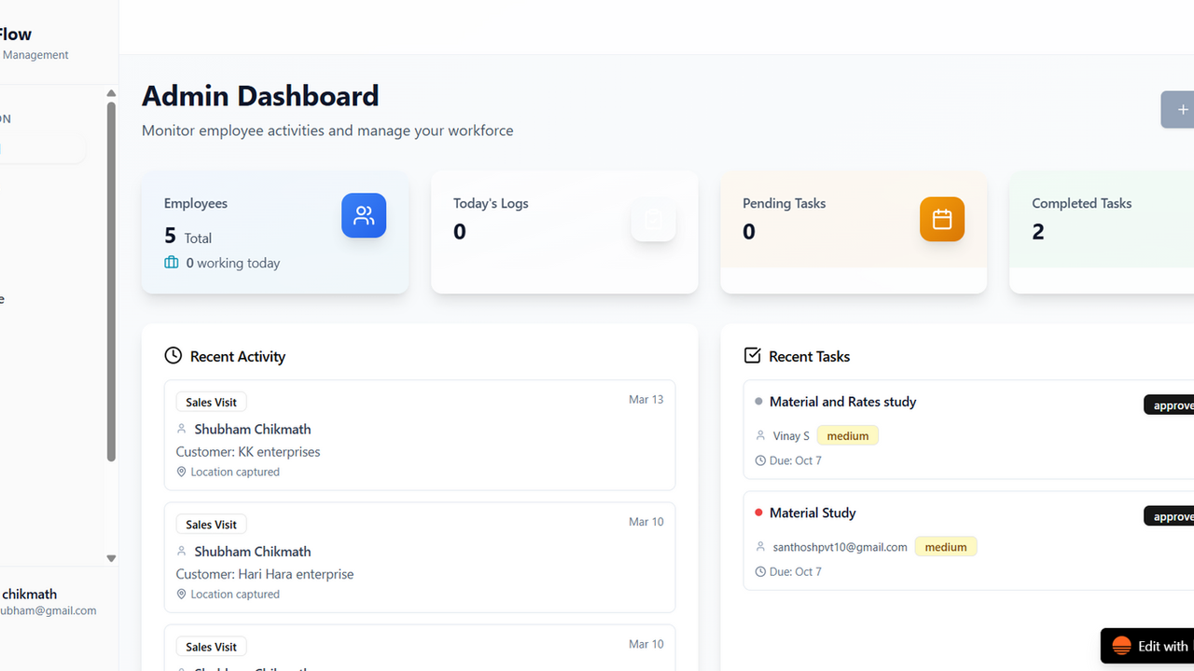1194x671 pixels.
Task: Open the Today's Logs stat card
Action: pos(564,232)
